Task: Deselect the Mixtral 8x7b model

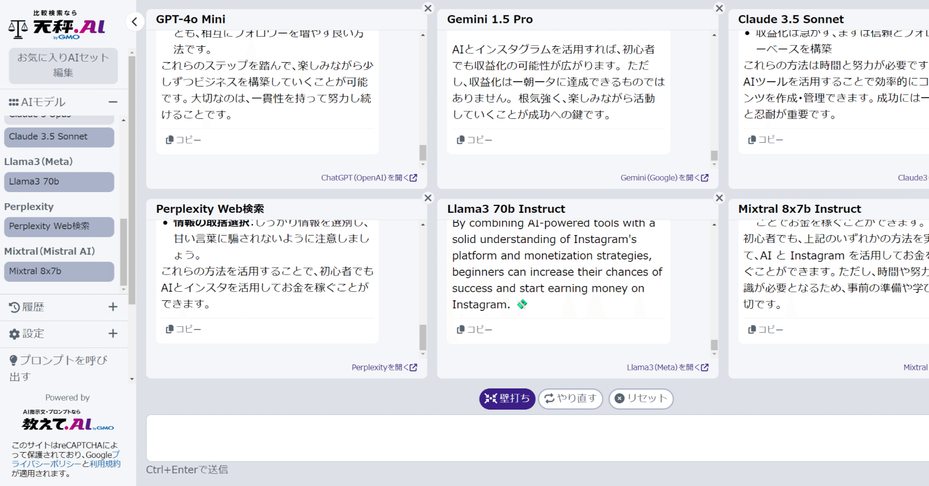Action: [x=58, y=271]
